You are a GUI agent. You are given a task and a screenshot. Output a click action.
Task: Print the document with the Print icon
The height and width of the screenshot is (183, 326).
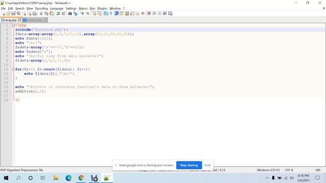click(x=35, y=14)
